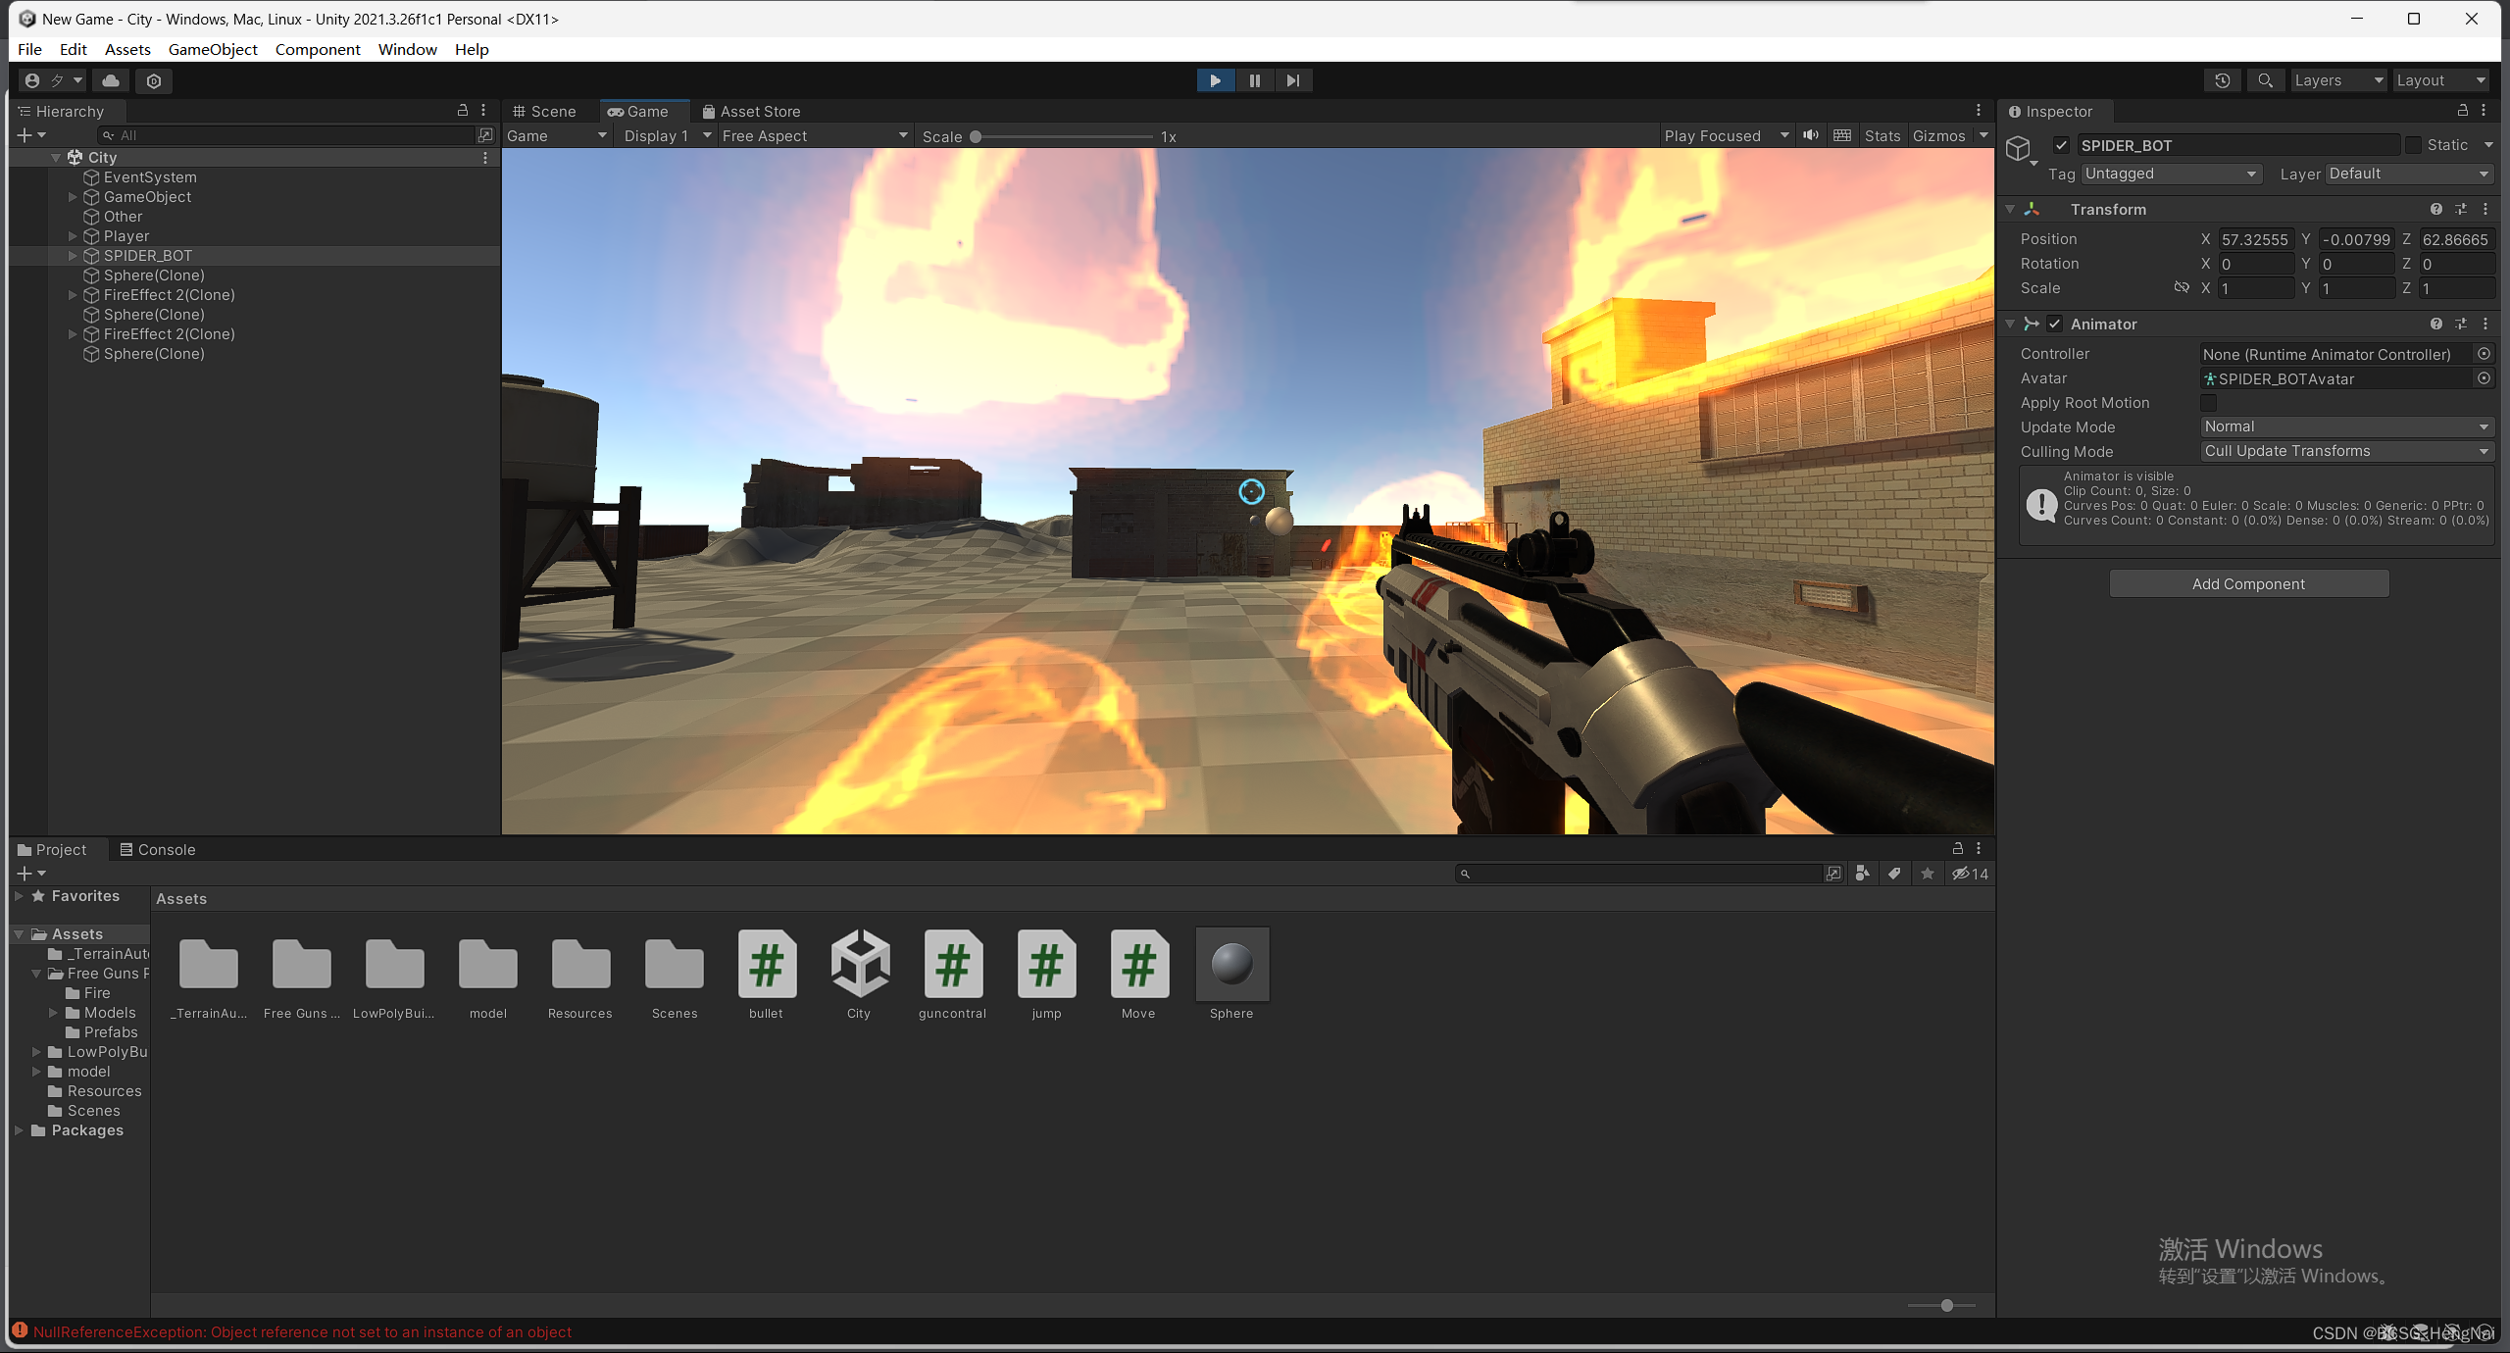This screenshot has height=1353, width=2510.
Task: Click the toolbar search magnifier icon
Action: click(x=2265, y=80)
